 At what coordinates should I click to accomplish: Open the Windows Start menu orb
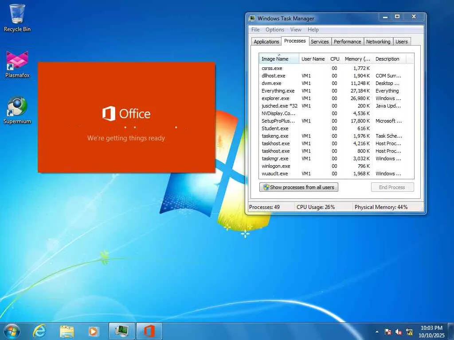pos(12,331)
